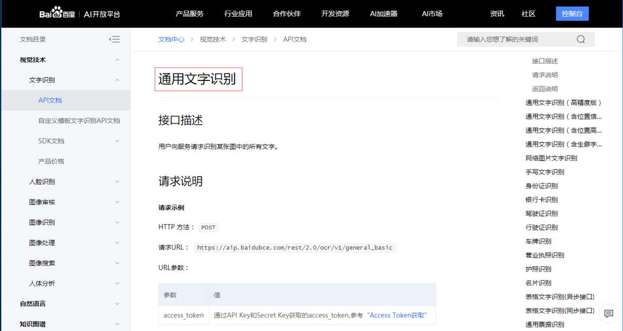This screenshot has width=623, height=331.
Task: Click the 通用文字识别 page heading
Action: coord(197,79)
